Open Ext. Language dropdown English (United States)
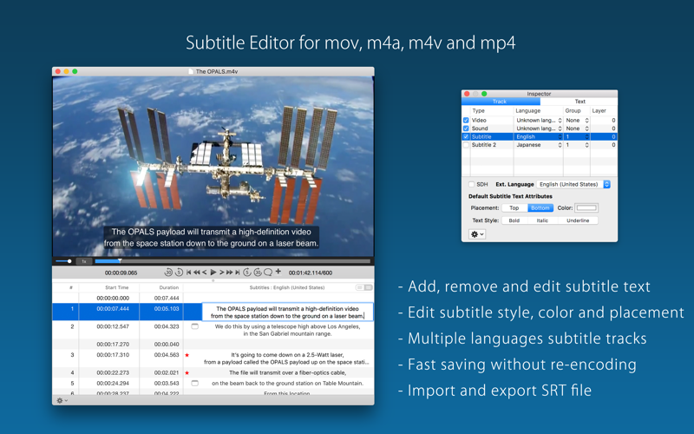 [x=606, y=184]
